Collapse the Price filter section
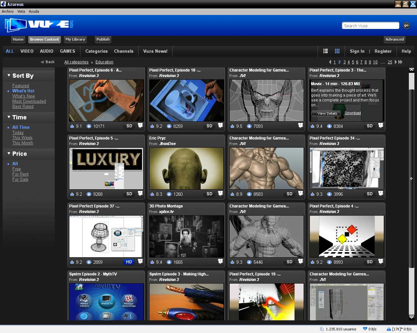The height and width of the screenshot is (333, 417). coord(9,153)
